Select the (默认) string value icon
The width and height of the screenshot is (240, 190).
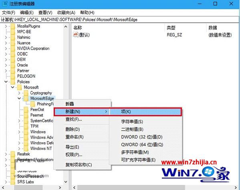coord(75,35)
